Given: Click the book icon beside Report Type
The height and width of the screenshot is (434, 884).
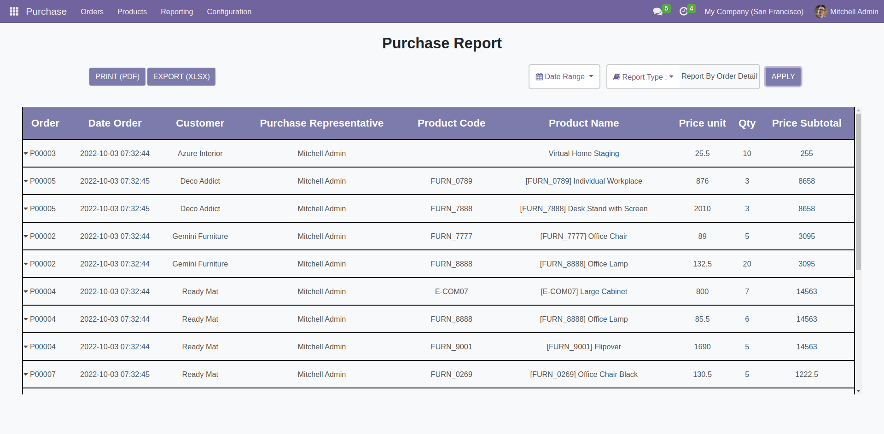Looking at the screenshot, I should pos(616,77).
